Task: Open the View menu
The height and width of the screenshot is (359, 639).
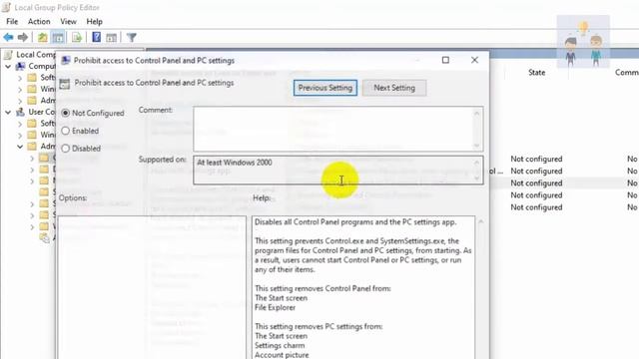Action: click(x=68, y=22)
